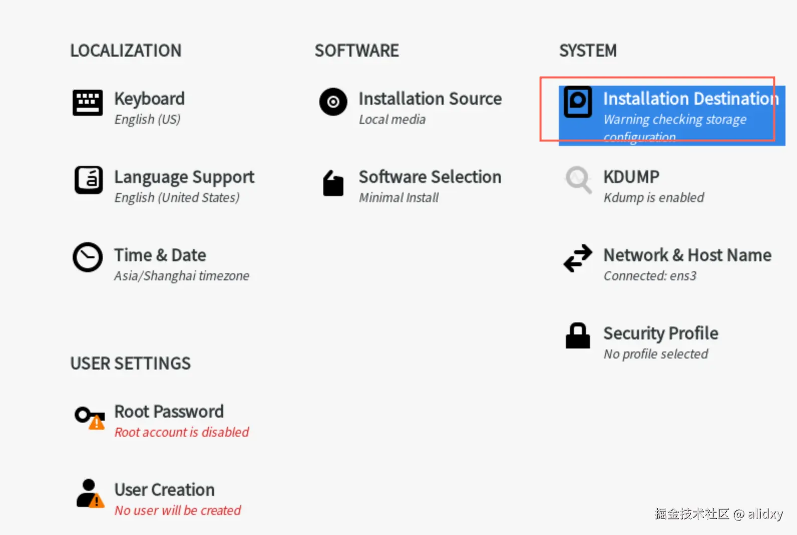Click the KDUMP magnifier icon
Viewport: 797px width, 535px height.
point(578,180)
